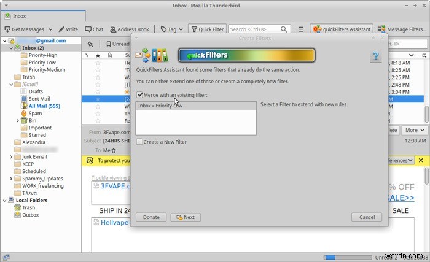Collapse the gmail.com account tree
Screen dimensions: 430x262
(5, 41)
